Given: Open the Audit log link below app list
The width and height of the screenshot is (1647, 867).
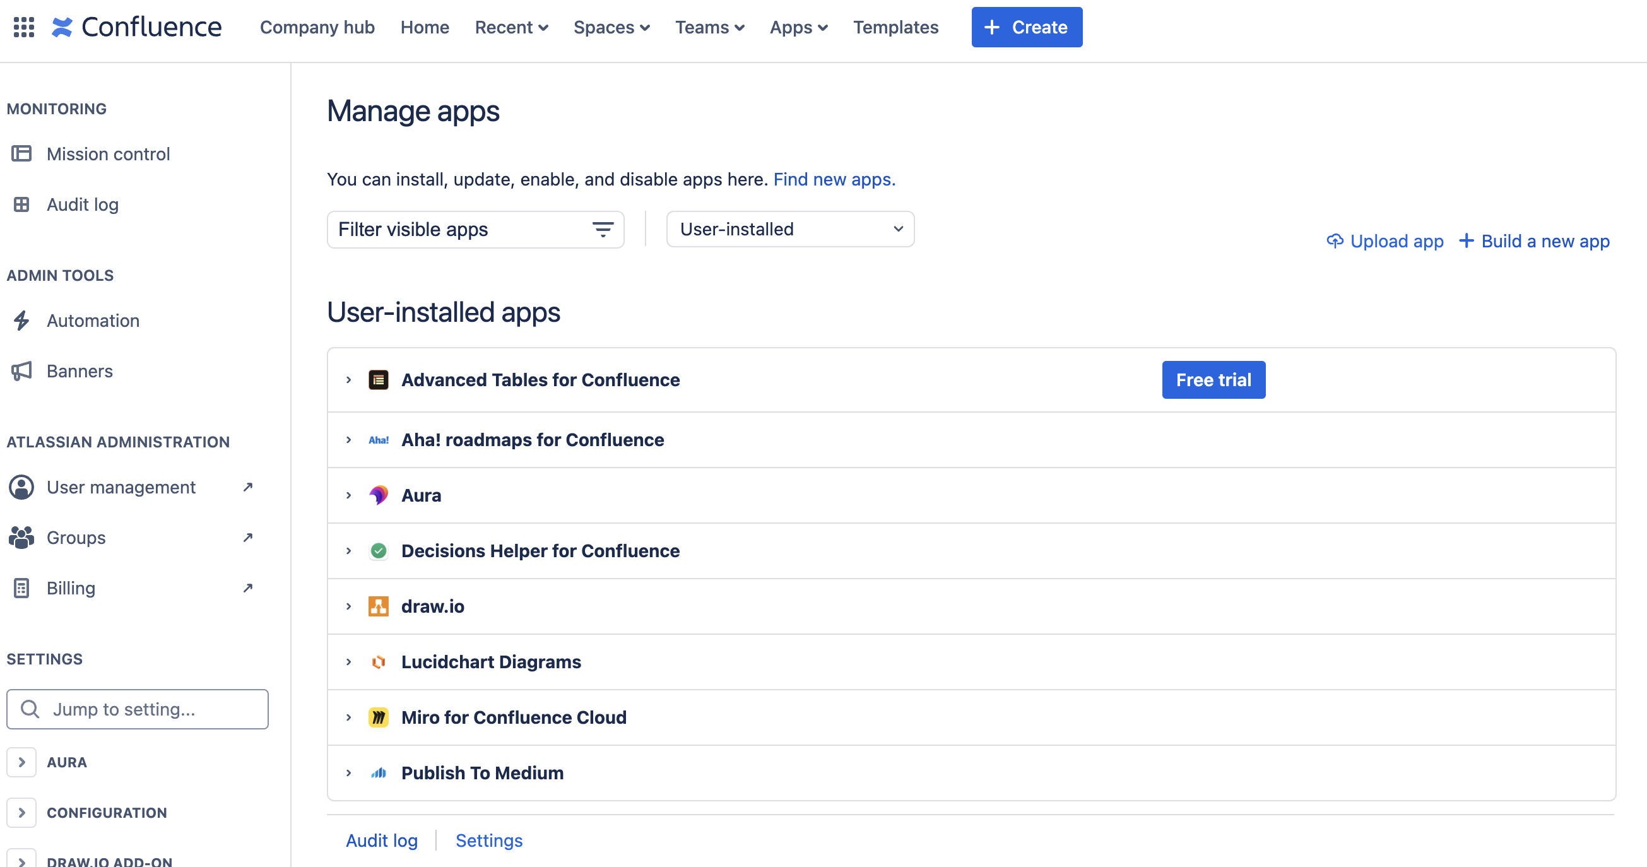Looking at the screenshot, I should coord(382,840).
